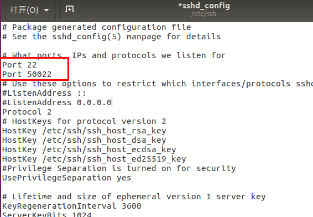Click the #ListenAddress 0.0.0.0 line
Screen dimensions: 313x217
pos(57,102)
